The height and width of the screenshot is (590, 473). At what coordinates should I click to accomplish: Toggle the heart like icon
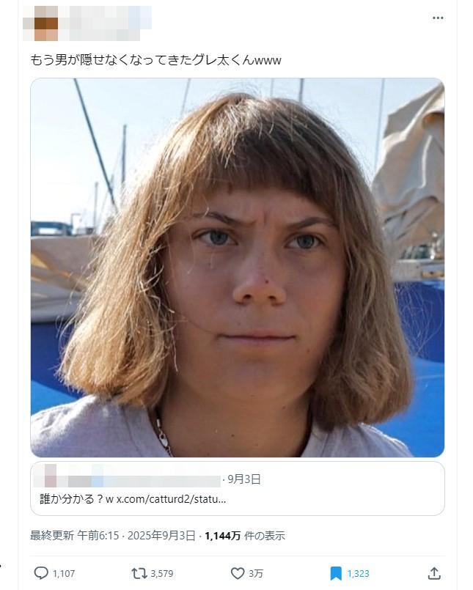pyautogui.click(x=238, y=573)
